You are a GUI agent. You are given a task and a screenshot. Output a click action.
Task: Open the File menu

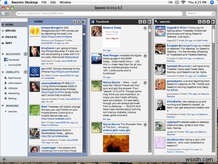point(44,2)
